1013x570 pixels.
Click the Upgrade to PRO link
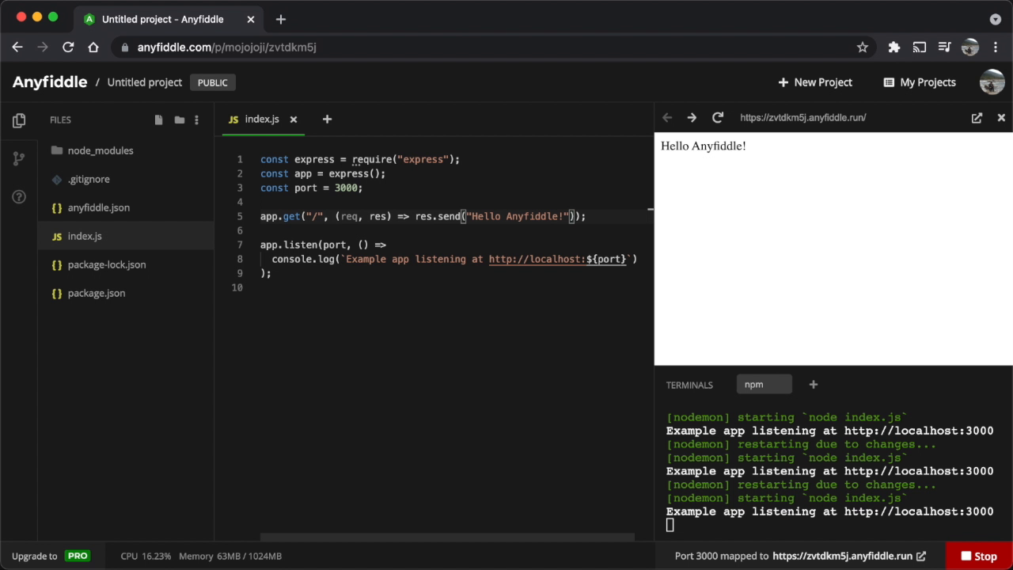[x=51, y=556]
